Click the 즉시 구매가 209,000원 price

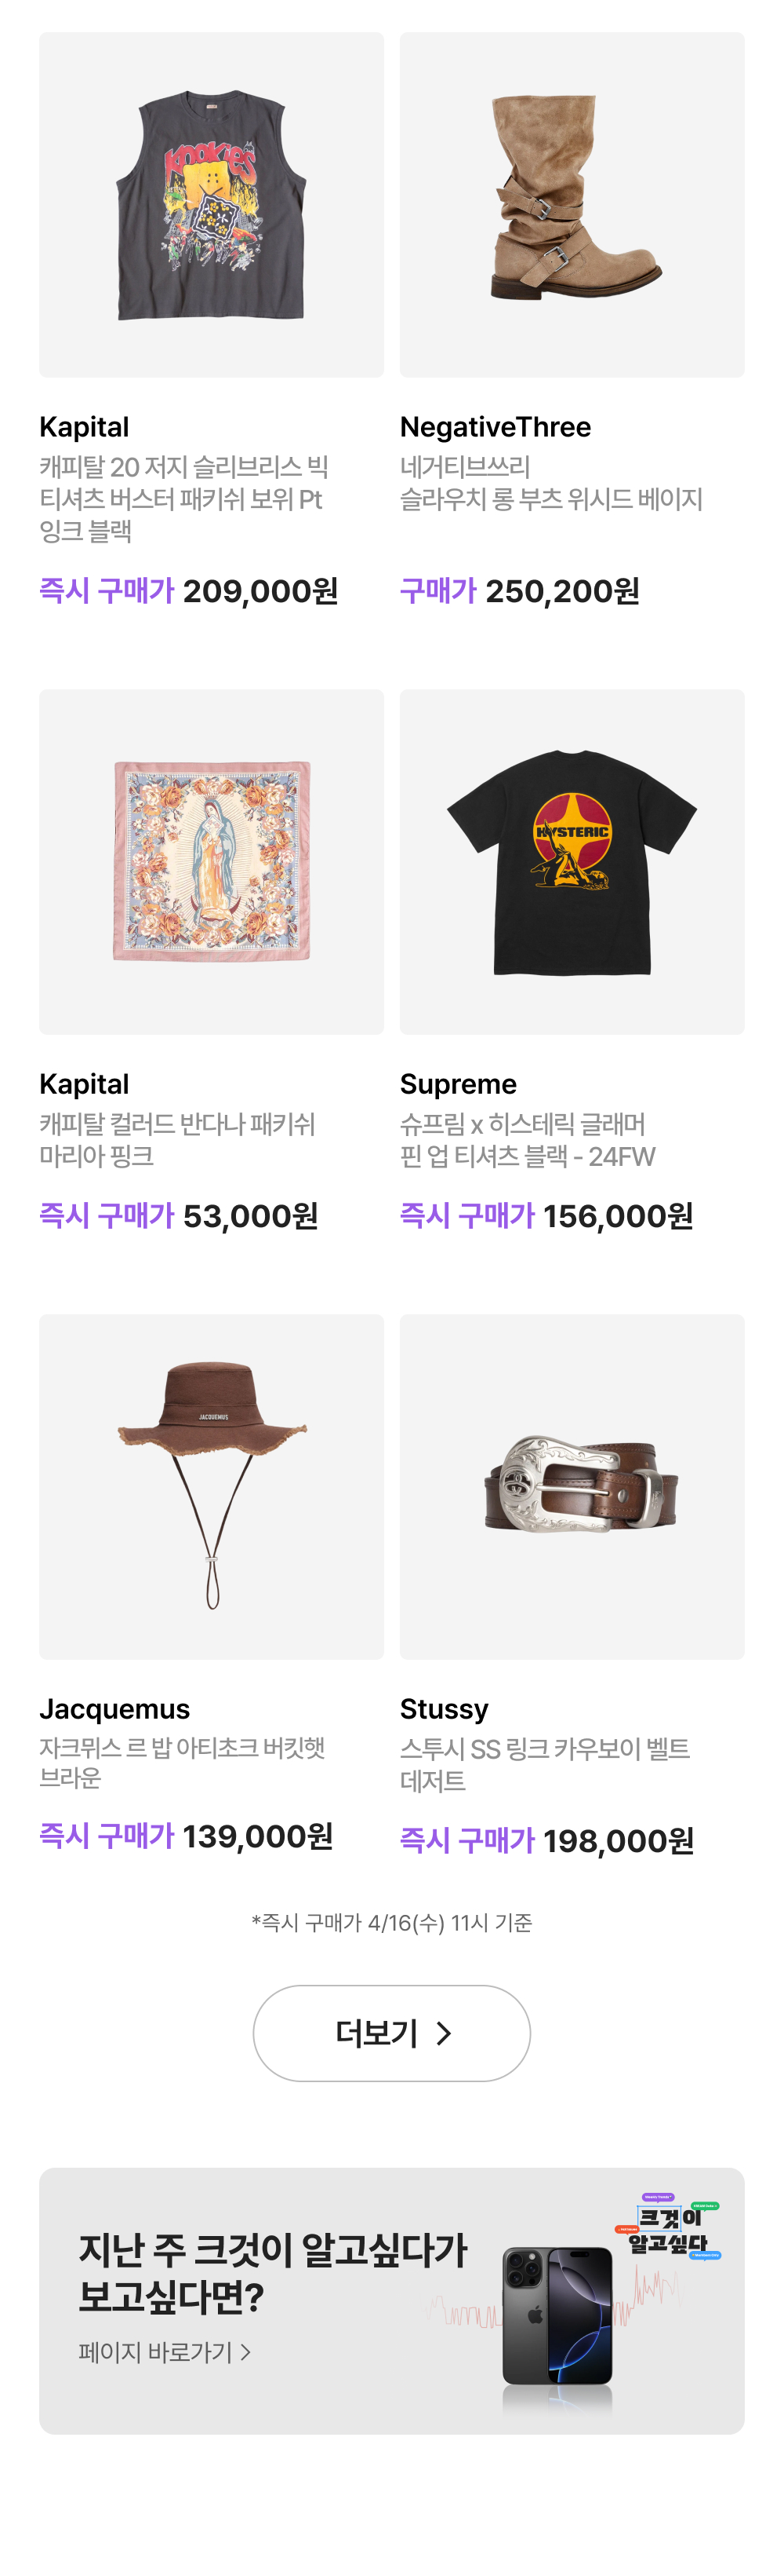point(189,591)
